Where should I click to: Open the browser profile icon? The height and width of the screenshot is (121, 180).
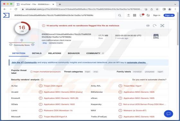(x=170, y=9)
